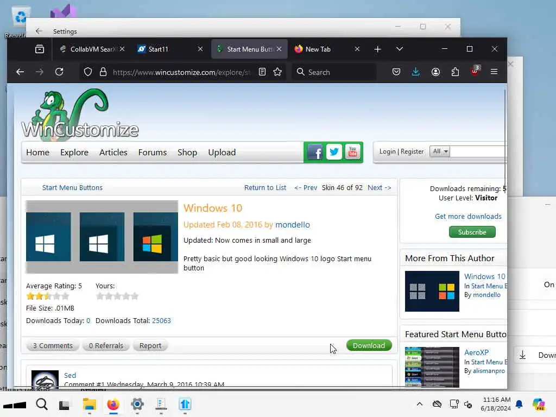Image resolution: width=556 pixels, height=417 pixels.
Task: Close the New Tab tab
Action: [x=357, y=49]
